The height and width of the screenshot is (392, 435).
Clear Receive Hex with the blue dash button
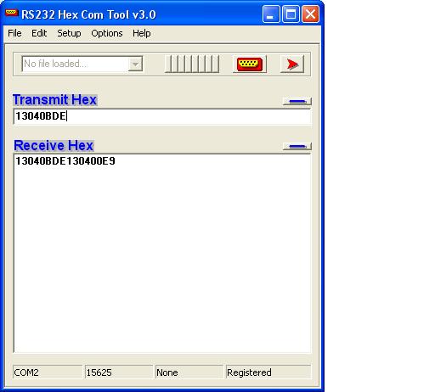pos(297,146)
